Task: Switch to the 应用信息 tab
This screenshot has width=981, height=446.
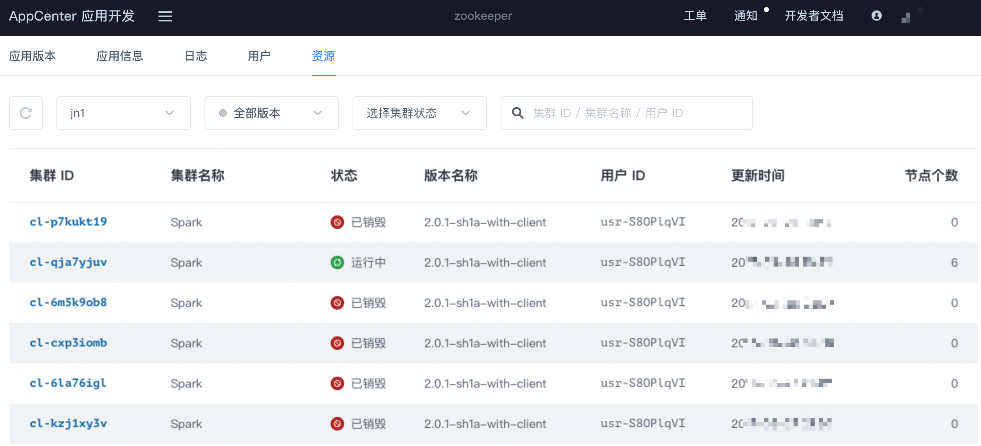Action: (x=120, y=56)
